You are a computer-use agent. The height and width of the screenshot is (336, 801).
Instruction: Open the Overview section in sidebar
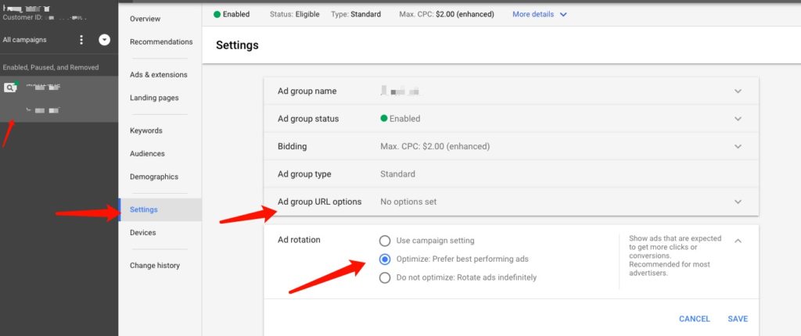tap(145, 19)
